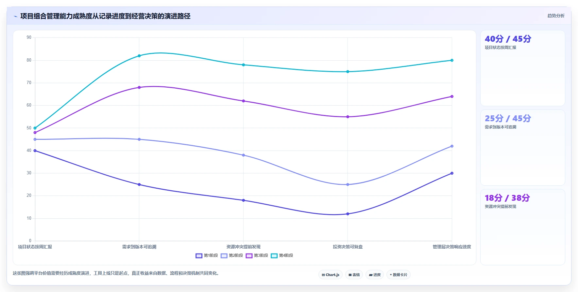This screenshot has height=292, width=578.
Task: Click the y-axis label 0
Action: [30, 241]
